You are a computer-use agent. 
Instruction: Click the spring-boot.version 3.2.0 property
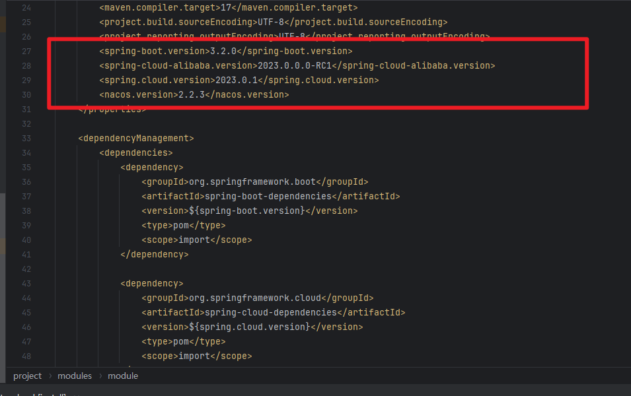(x=226, y=51)
